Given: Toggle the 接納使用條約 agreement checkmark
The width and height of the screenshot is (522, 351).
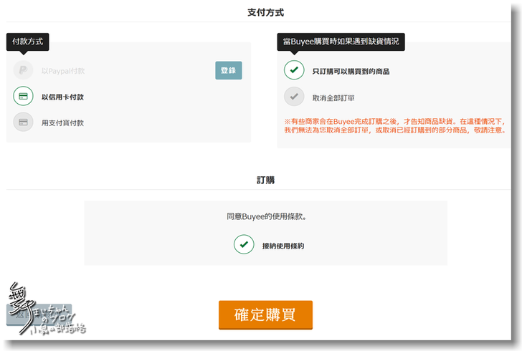Looking at the screenshot, I should tap(244, 244).
